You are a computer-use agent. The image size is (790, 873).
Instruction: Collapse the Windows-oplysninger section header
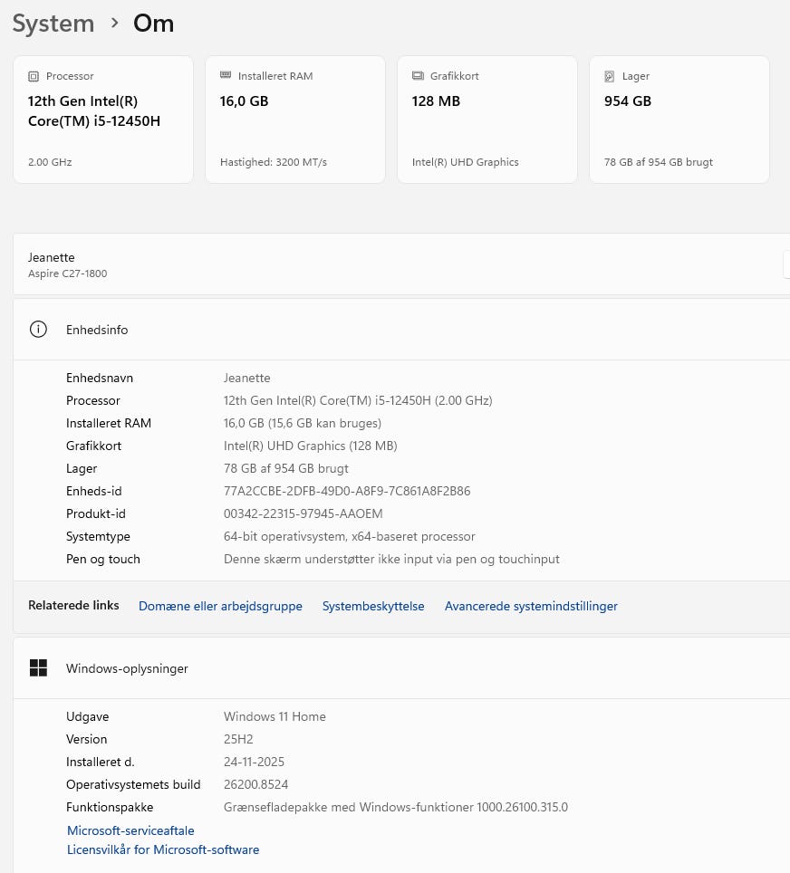click(x=401, y=668)
